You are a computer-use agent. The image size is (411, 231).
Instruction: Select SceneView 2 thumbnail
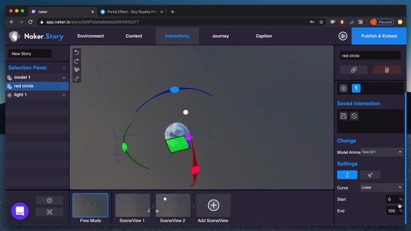click(x=173, y=205)
